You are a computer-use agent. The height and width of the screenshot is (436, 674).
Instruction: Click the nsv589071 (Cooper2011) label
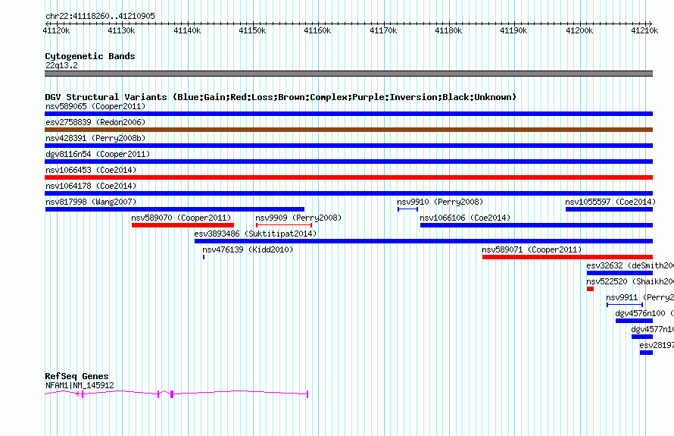(532, 249)
